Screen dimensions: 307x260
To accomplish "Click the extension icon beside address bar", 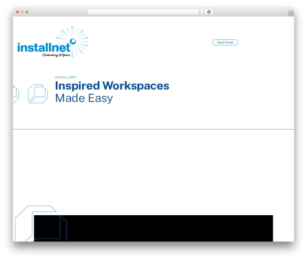I will point(209,12).
